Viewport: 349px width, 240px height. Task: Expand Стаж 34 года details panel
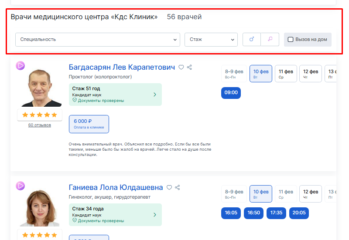point(115,215)
